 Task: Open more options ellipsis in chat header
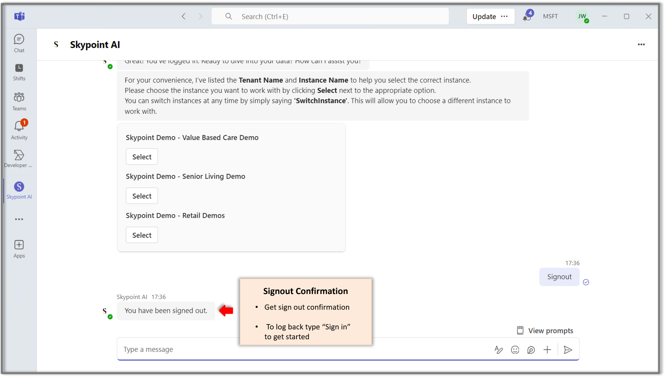pos(641,45)
